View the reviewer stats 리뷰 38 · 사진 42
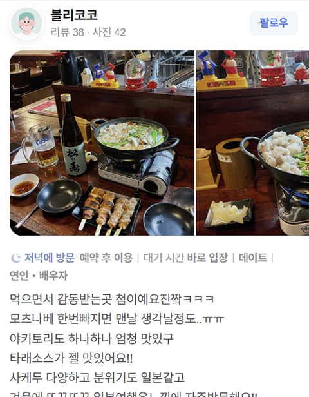Image resolution: width=309 pixels, height=397 pixels. coord(88,32)
